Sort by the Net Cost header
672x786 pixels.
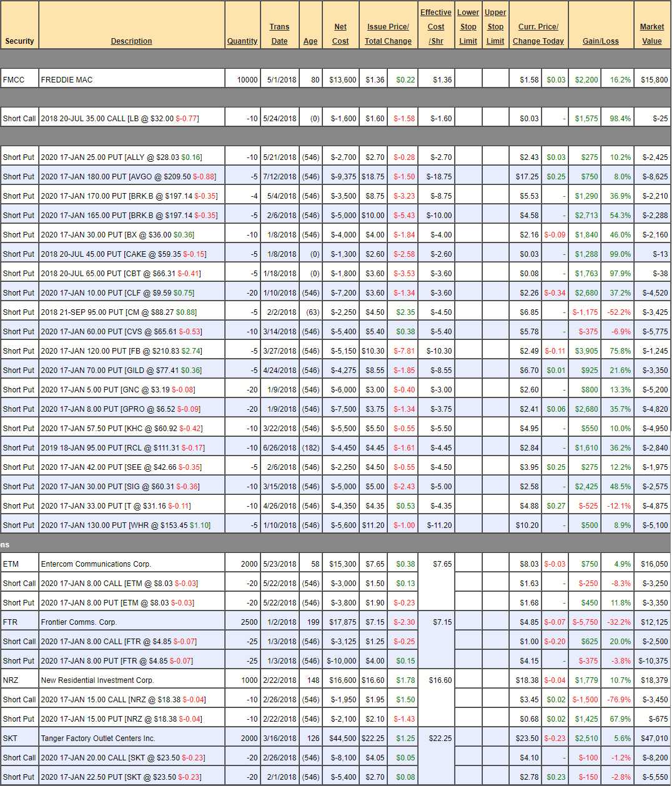click(x=340, y=34)
